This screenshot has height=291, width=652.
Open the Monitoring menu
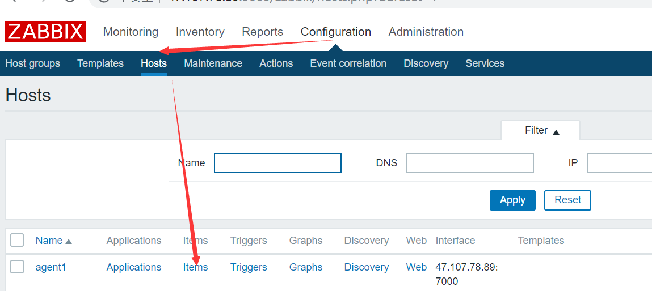click(131, 32)
